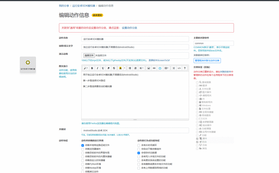Screen dimensions: 279x173
Task: Switch the editor to code view
Action: click(x=179, y=68)
